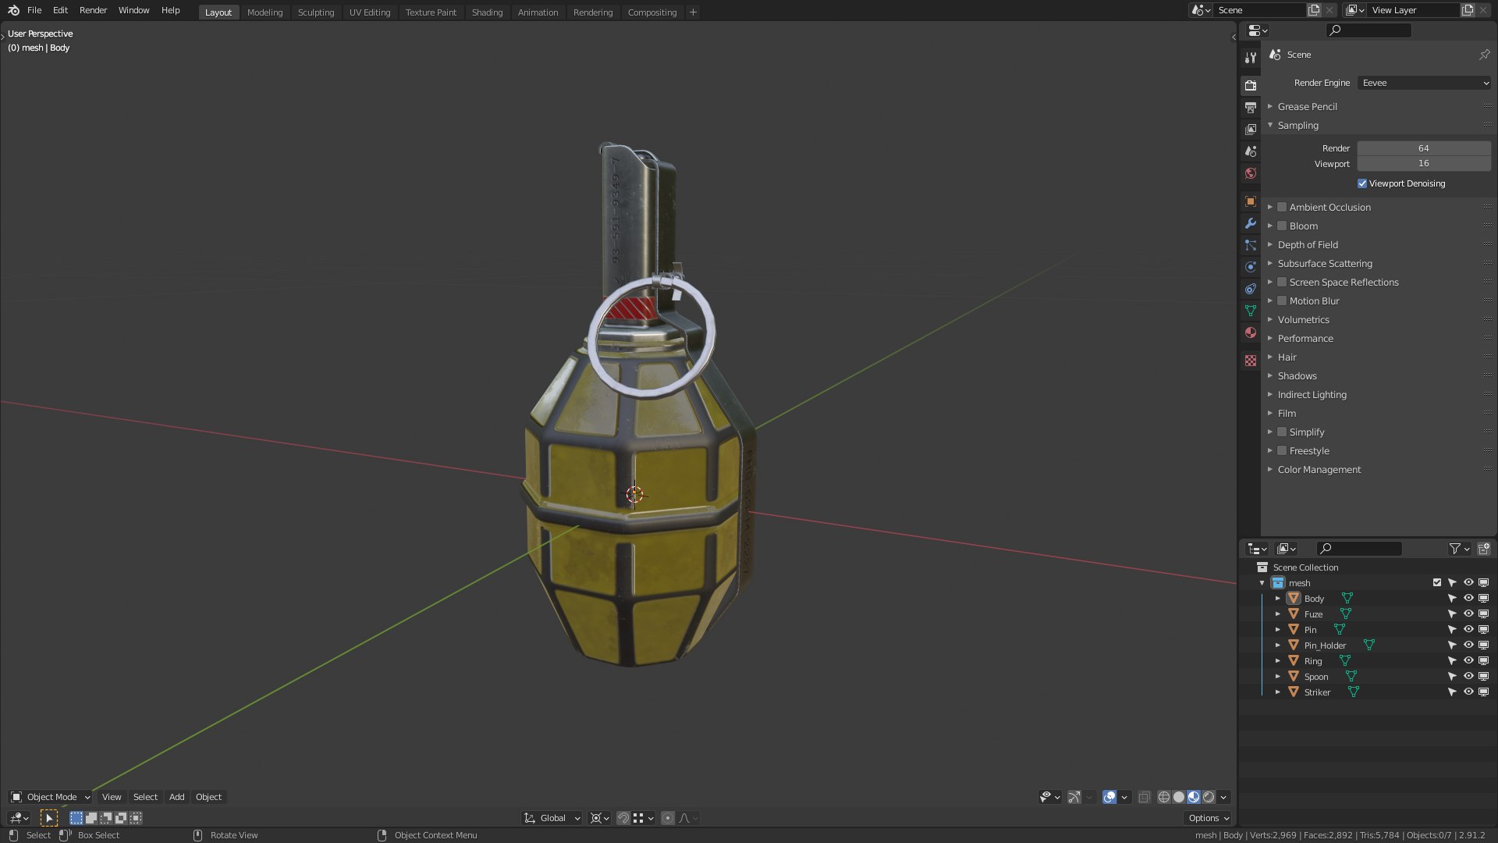
Task: Switch to the Shading workspace tab
Action: (487, 12)
